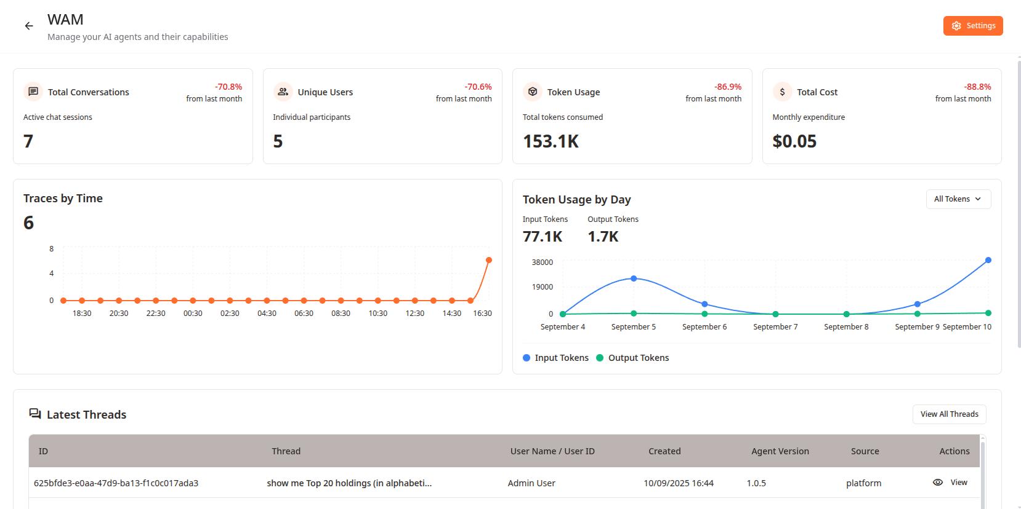Click agent version 1.0.5 cell

point(756,483)
